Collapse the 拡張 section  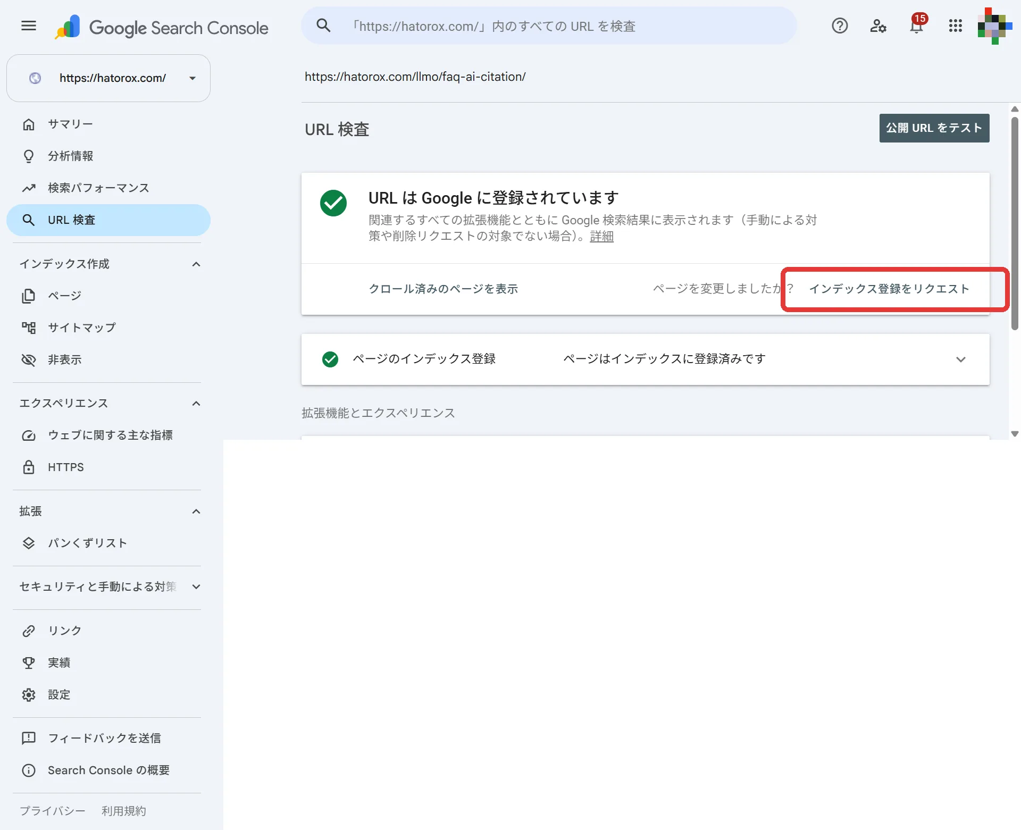pos(196,512)
